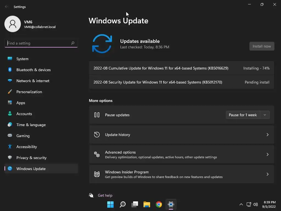Screen dimensions: 281x211
Task: Open the Windows Start button on taskbar
Action: click(x=110, y=204)
